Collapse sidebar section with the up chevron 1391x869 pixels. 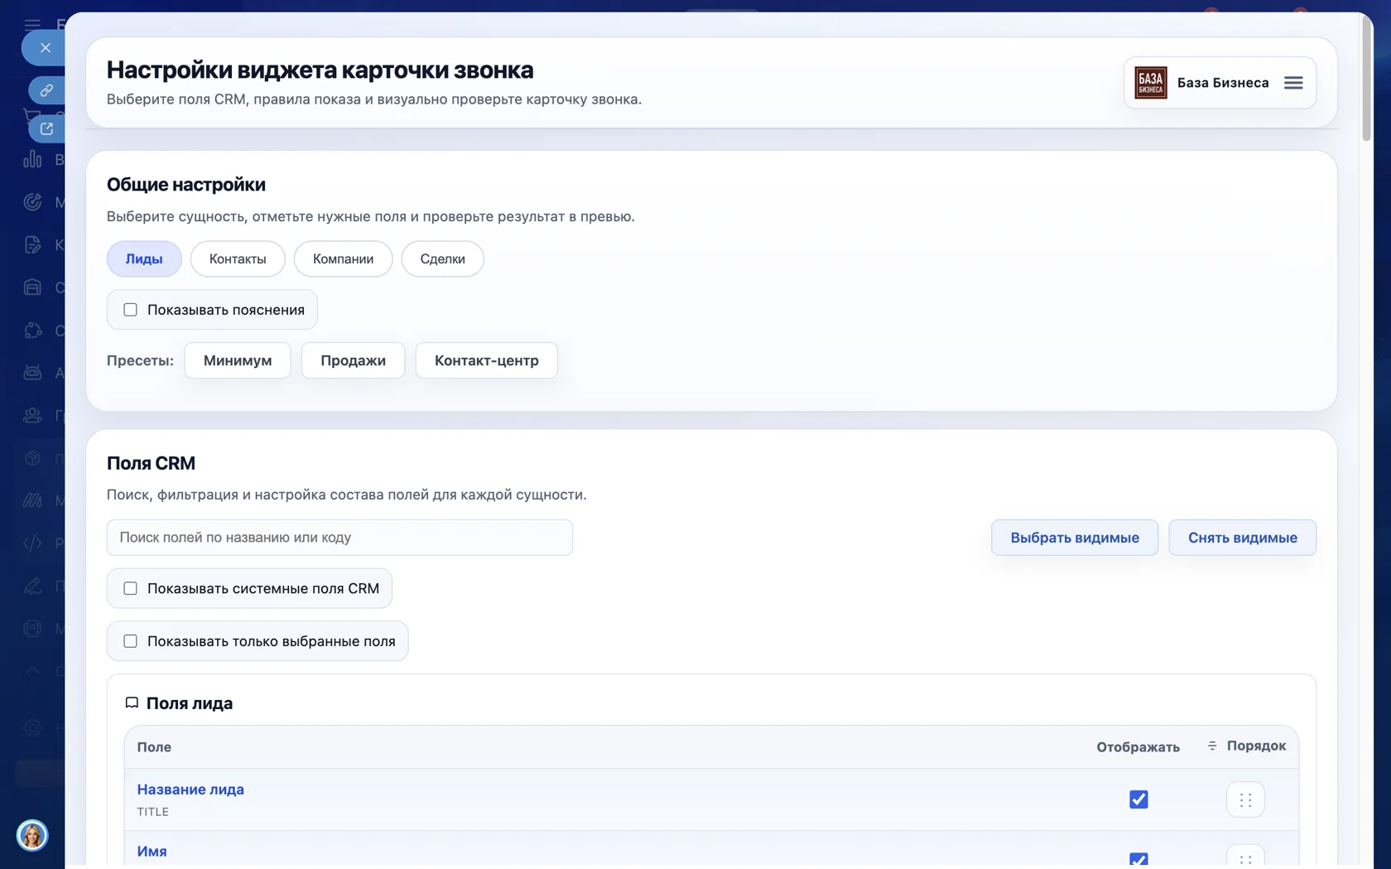click(32, 670)
